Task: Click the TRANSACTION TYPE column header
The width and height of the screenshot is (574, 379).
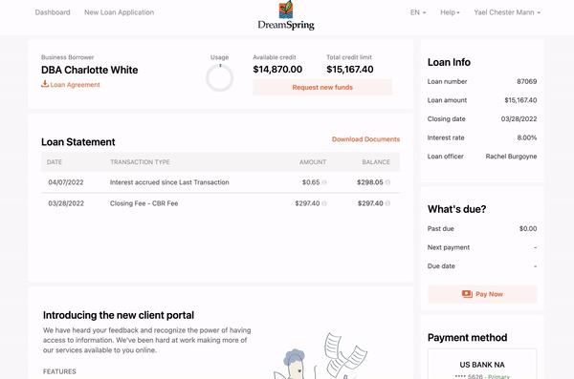Action: (140, 162)
